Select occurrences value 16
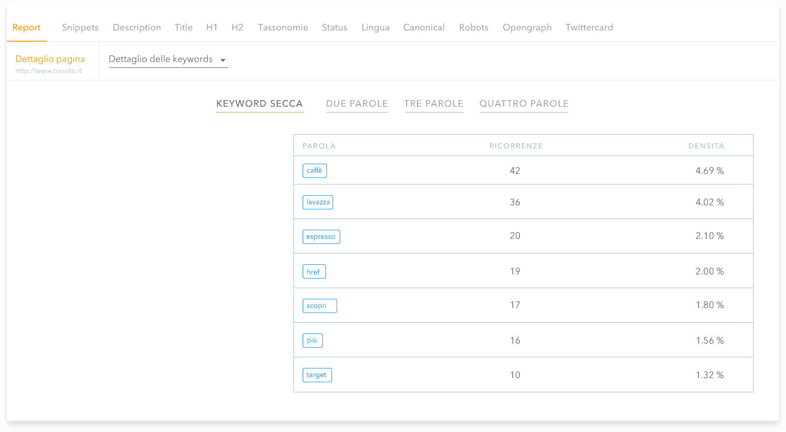The image size is (786, 432). (515, 341)
